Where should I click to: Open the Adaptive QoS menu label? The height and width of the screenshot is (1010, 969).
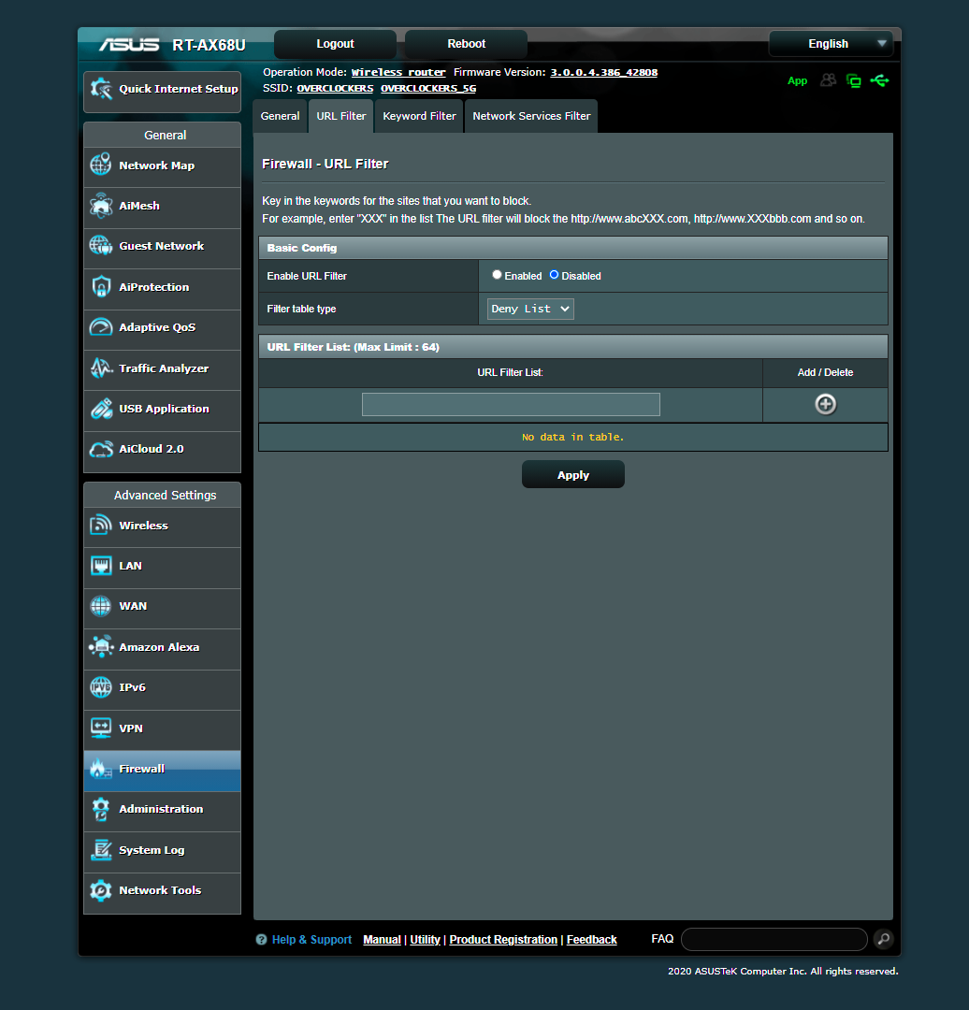(157, 327)
